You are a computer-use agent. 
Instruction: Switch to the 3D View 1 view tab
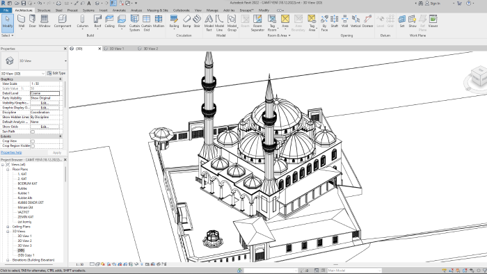click(x=117, y=49)
